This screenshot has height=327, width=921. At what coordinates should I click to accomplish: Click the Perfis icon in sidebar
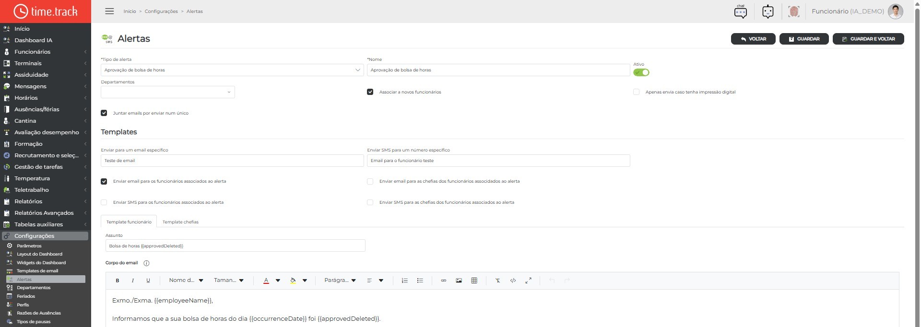(9, 304)
